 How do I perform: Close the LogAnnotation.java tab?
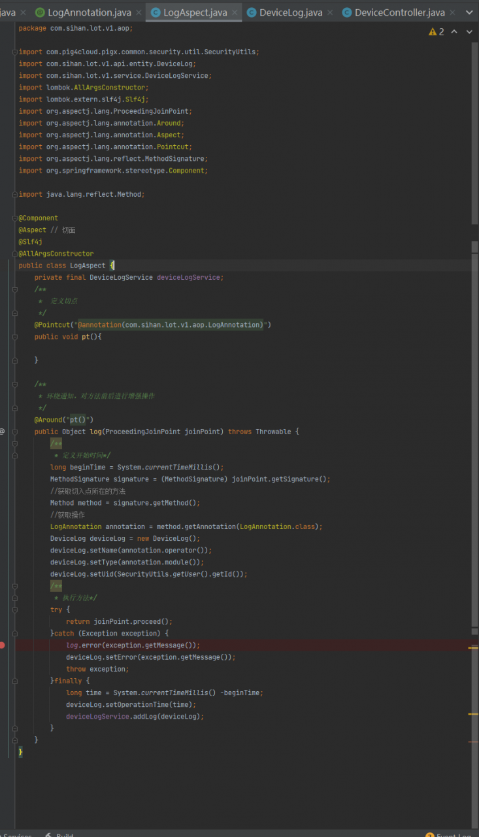tap(139, 12)
